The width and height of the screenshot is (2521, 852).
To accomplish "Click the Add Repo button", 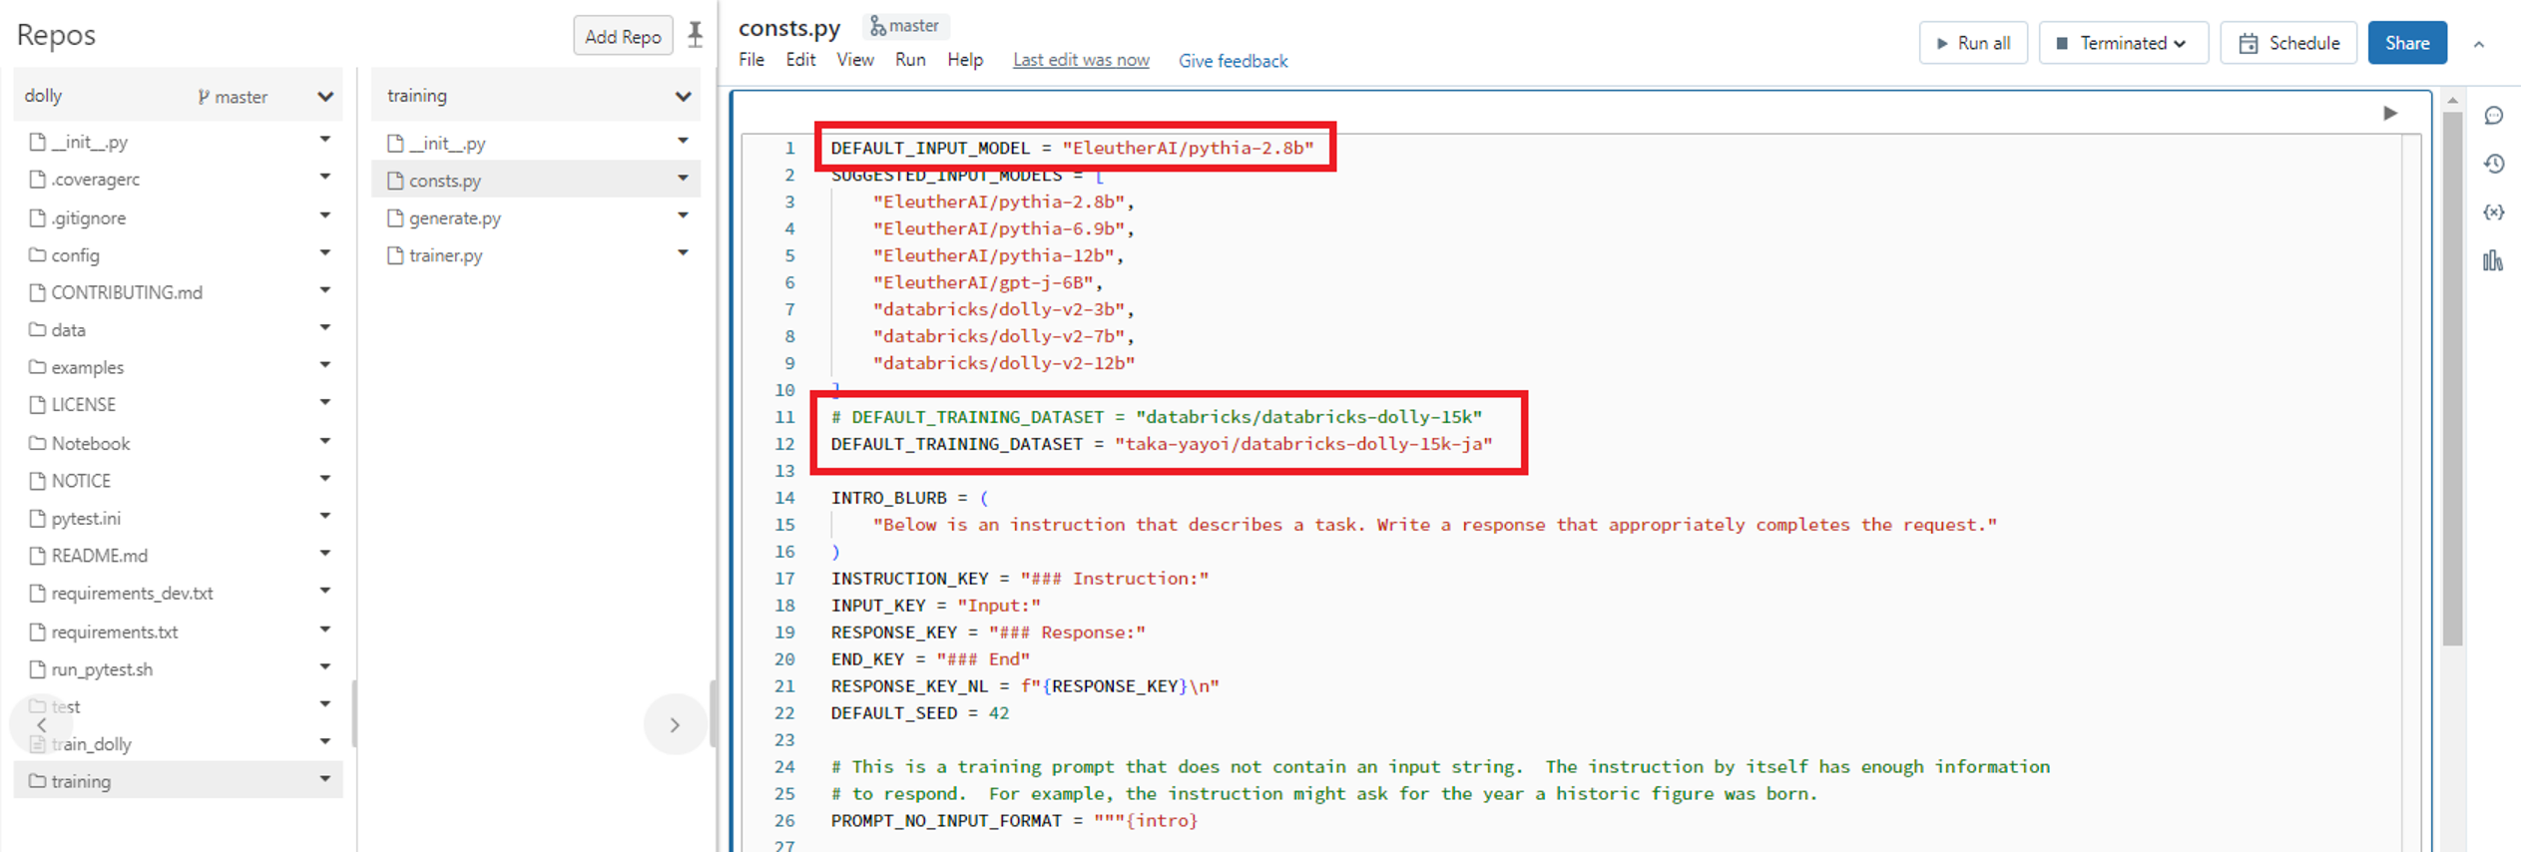I will tap(623, 36).
